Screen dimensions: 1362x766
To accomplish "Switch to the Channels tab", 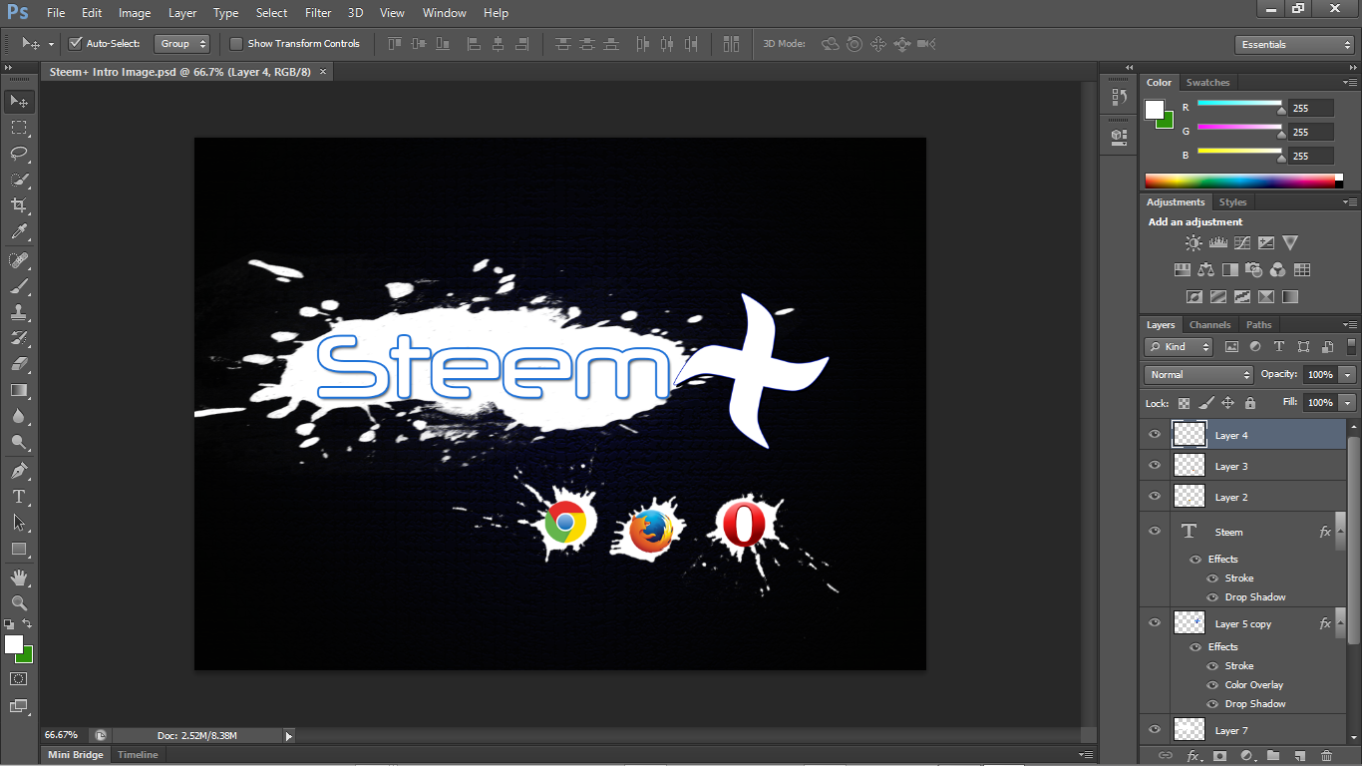I will [1209, 325].
